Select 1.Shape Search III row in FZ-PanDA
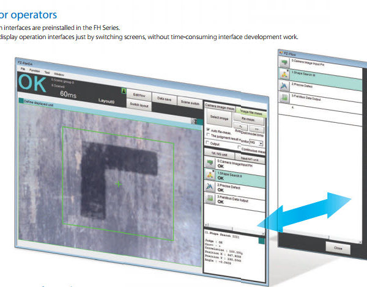Screen dimensions: 367x287 click(235, 178)
